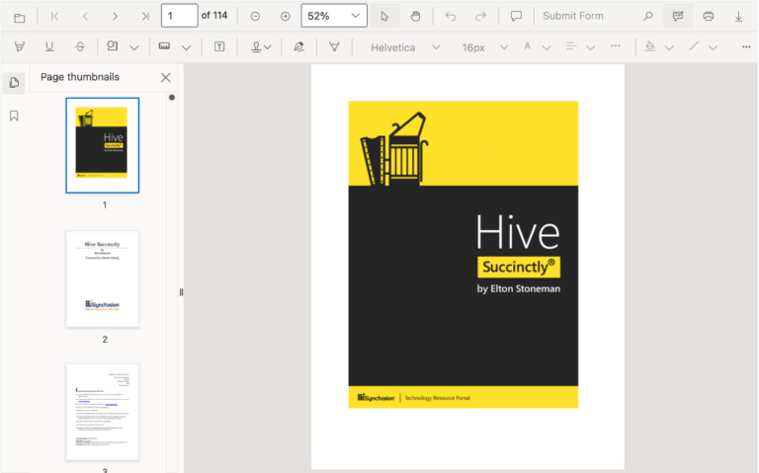Close the Page thumbnails panel

(166, 77)
